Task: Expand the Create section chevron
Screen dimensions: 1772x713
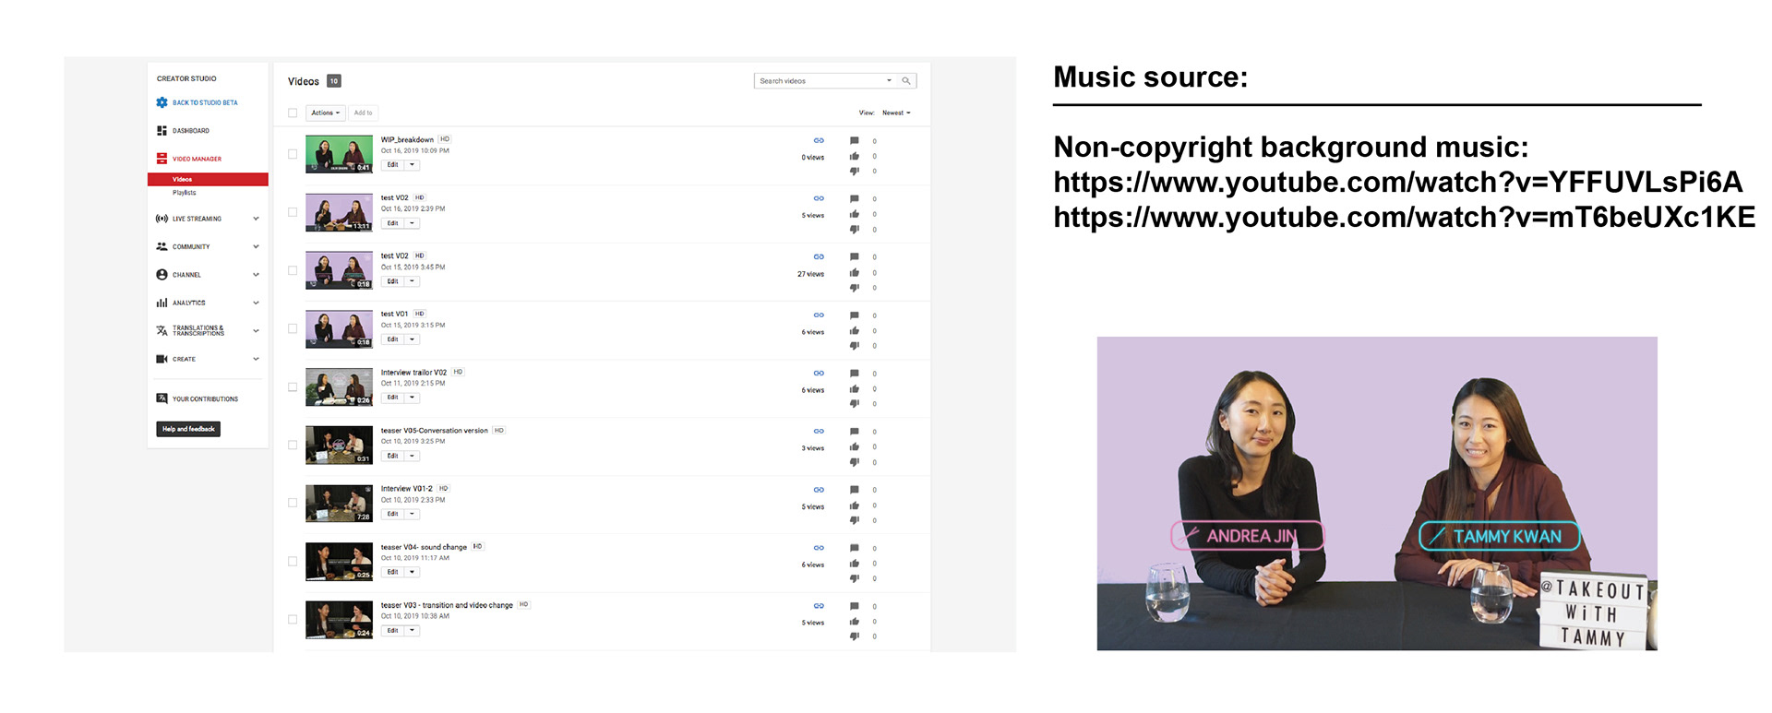Action: (x=256, y=359)
